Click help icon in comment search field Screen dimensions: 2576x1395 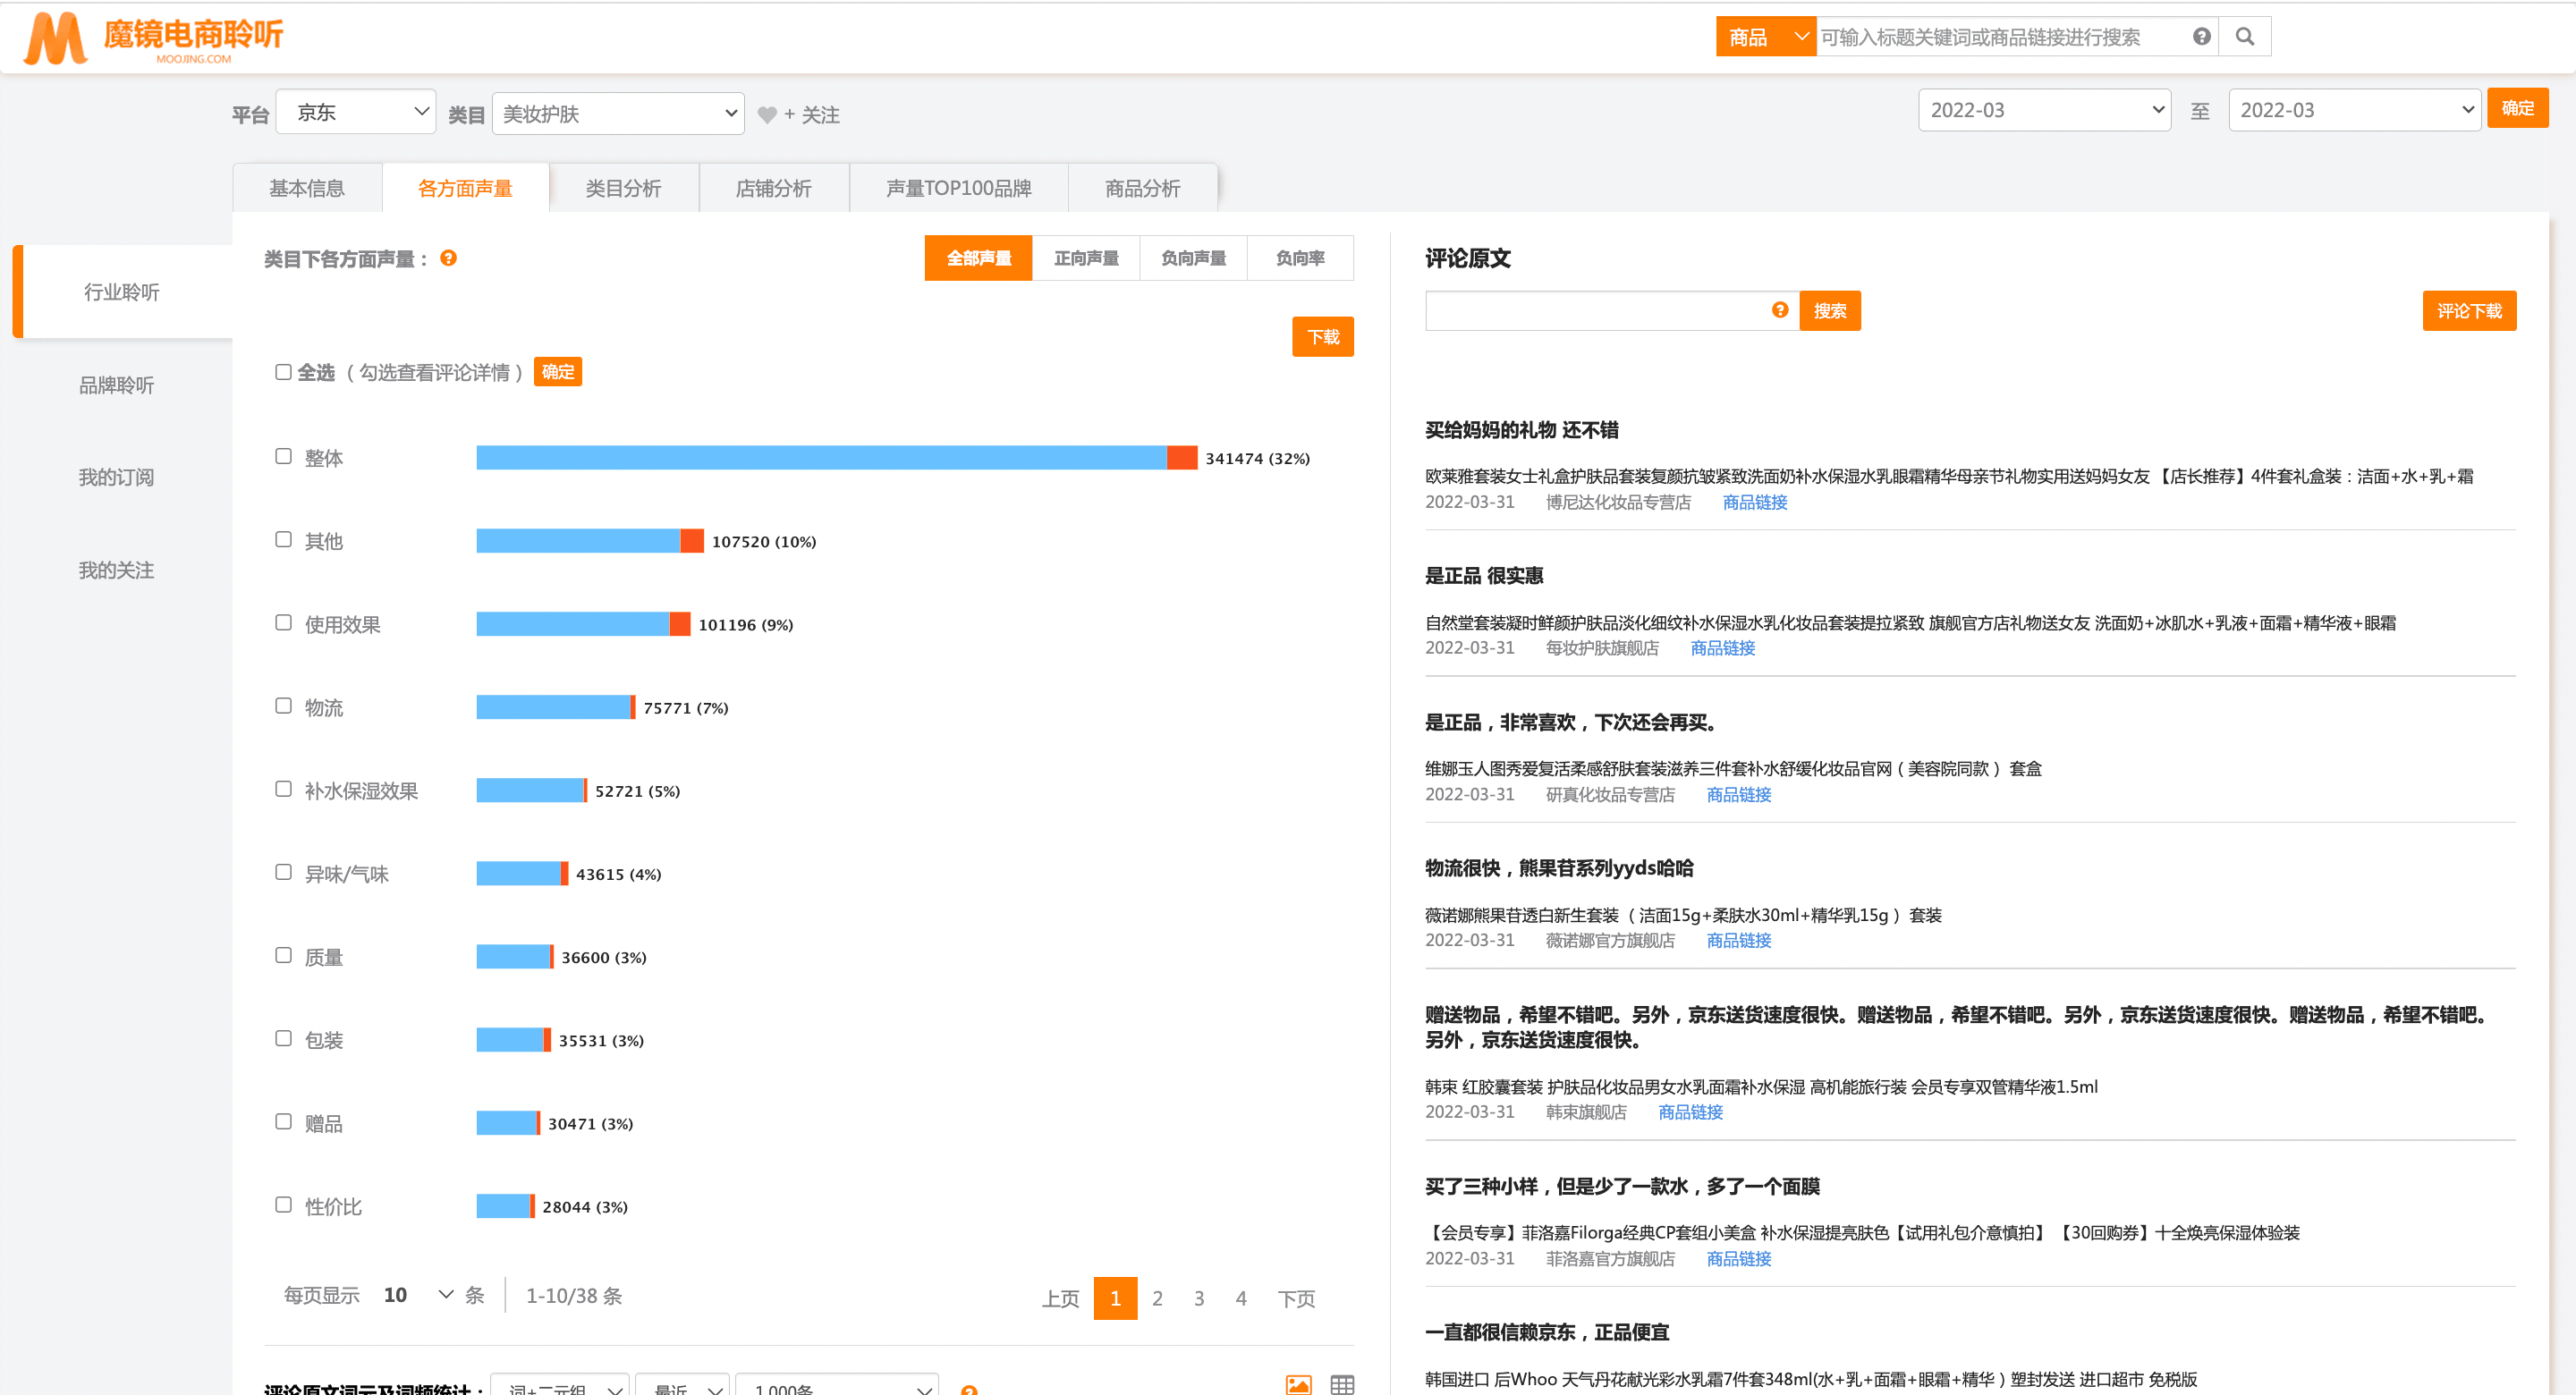coord(1779,310)
